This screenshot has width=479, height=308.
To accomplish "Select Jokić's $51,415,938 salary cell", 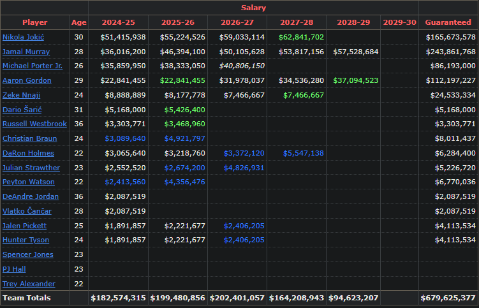I will click(123, 37).
